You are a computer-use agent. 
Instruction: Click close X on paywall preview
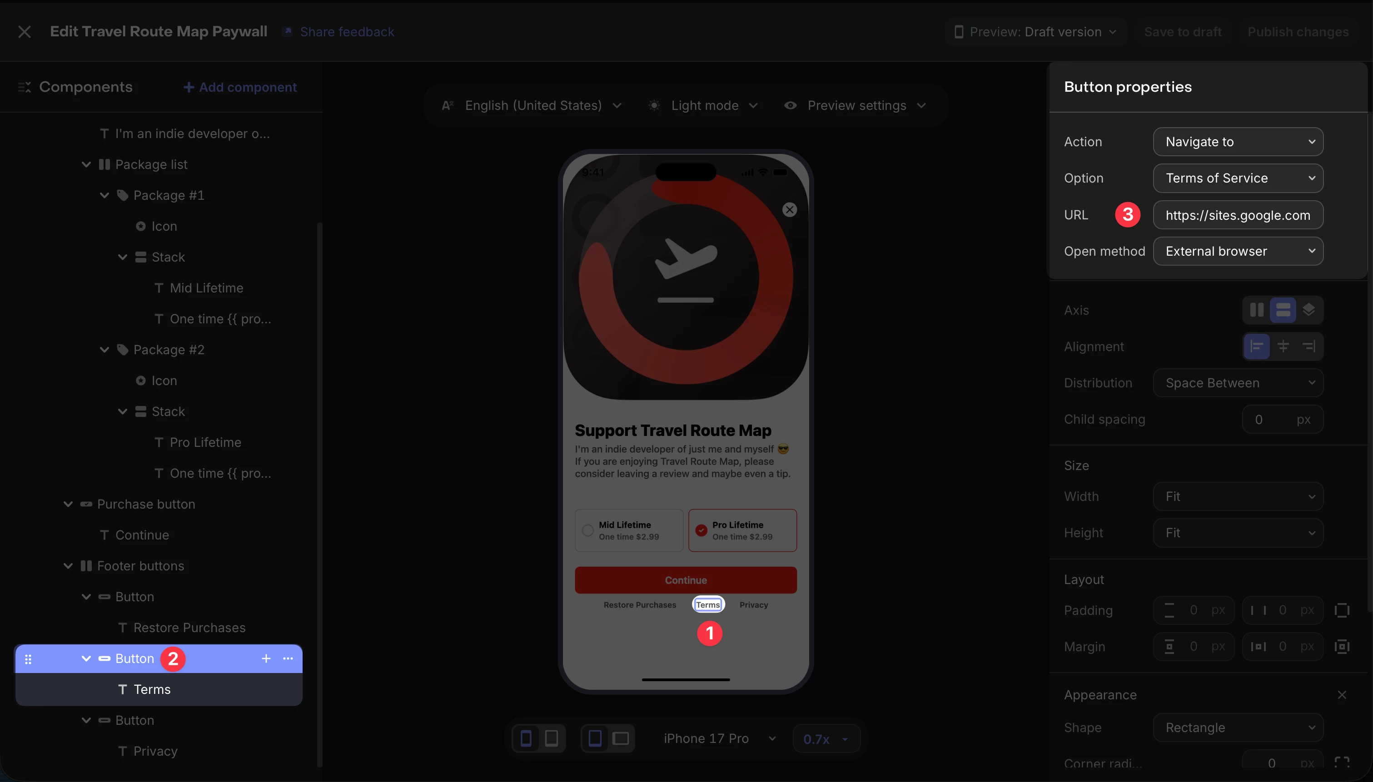coord(789,210)
